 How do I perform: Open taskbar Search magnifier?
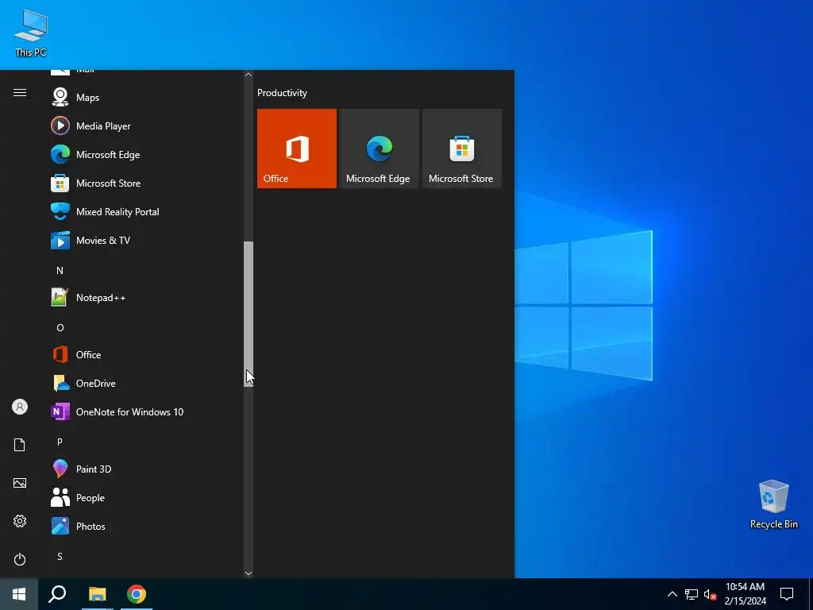click(57, 594)
